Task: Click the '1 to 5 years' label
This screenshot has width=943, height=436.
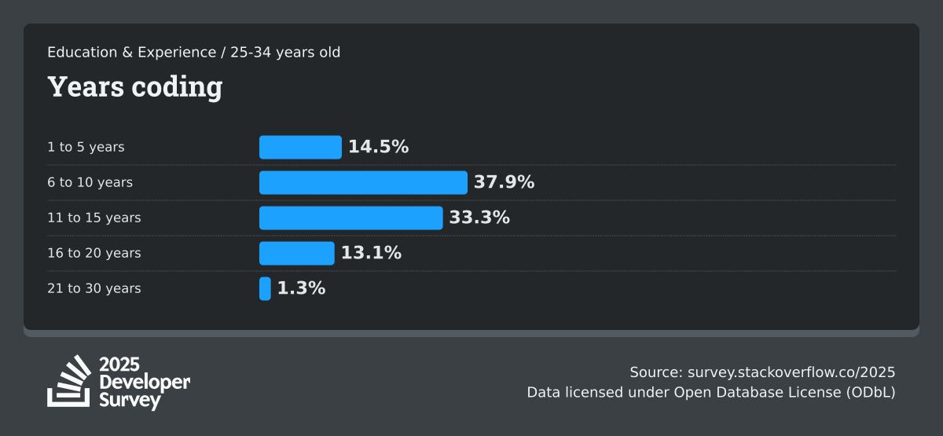Action: (x=86, y=147)
